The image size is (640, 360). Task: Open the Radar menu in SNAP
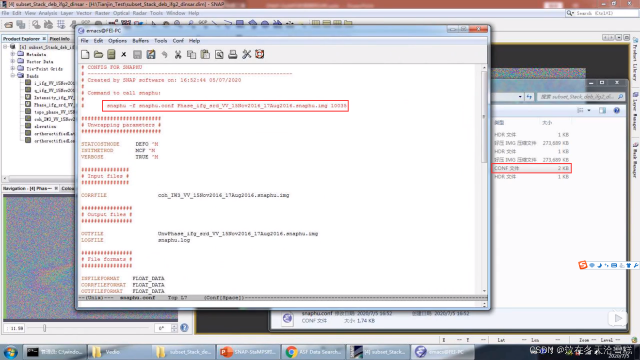click(x=140, y=13)
